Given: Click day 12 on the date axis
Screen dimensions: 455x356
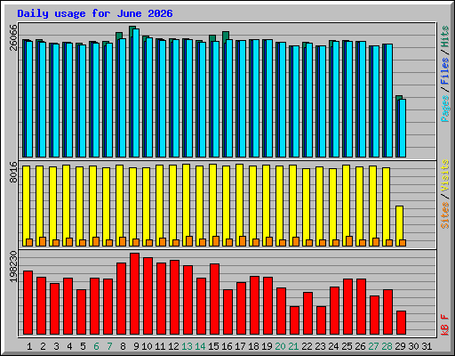Looking at the screenshot, I should 173,346.
